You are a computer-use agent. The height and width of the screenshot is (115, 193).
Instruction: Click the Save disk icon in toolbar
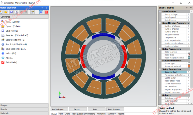11,12
